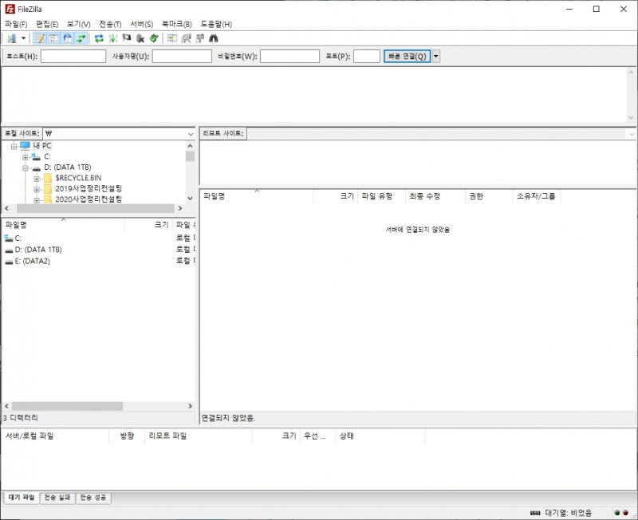Click the 내 PC computer icon in tree
This screenshot has width=638, height=520.
point(25,146)
